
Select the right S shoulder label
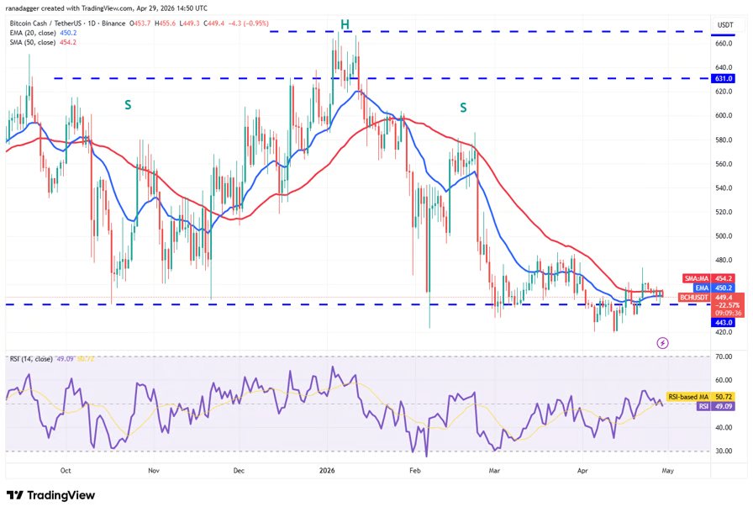pyautogui.click(x=463, y=108)
